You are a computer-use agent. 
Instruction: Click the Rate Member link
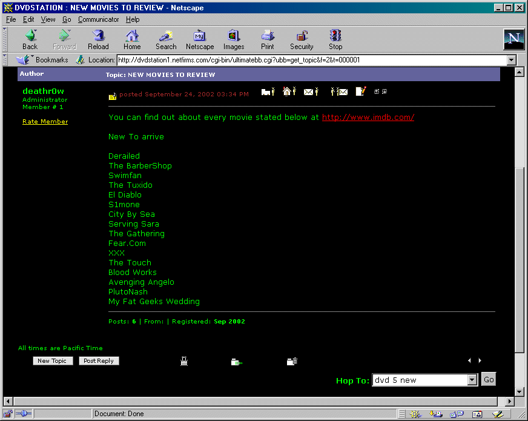pos(45,122)
